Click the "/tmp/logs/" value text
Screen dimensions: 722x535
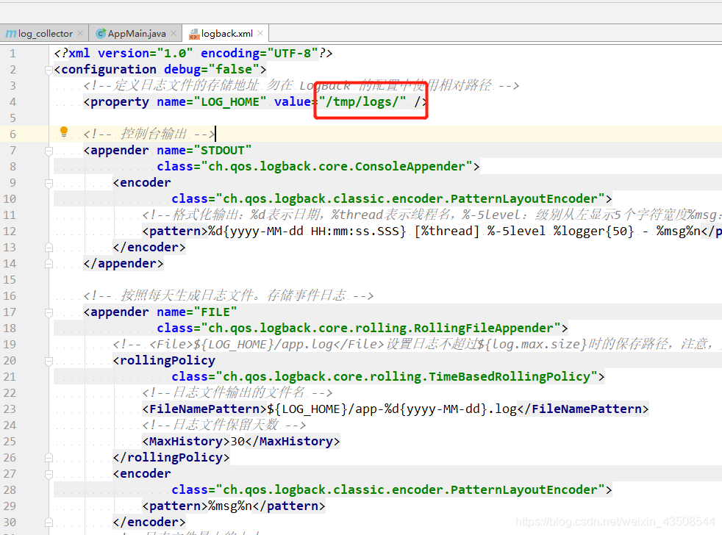pos(362,101)
